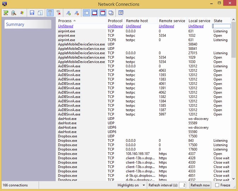Viewport: 238px width, 191px height.
Task: Enable the Freeze checkbox
Action: pyautogui.click(x=217, y=185)
